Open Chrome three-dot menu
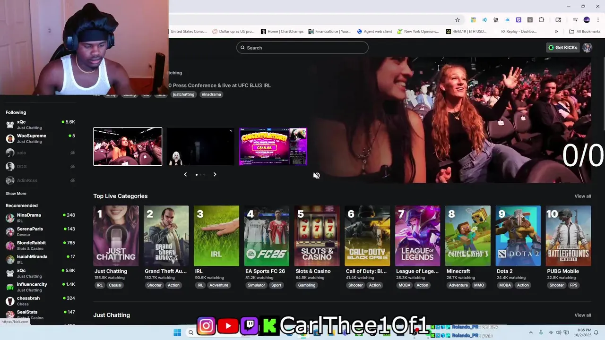Screen dimensions: 605x340 pyautogui.click(x=598, y=20)
